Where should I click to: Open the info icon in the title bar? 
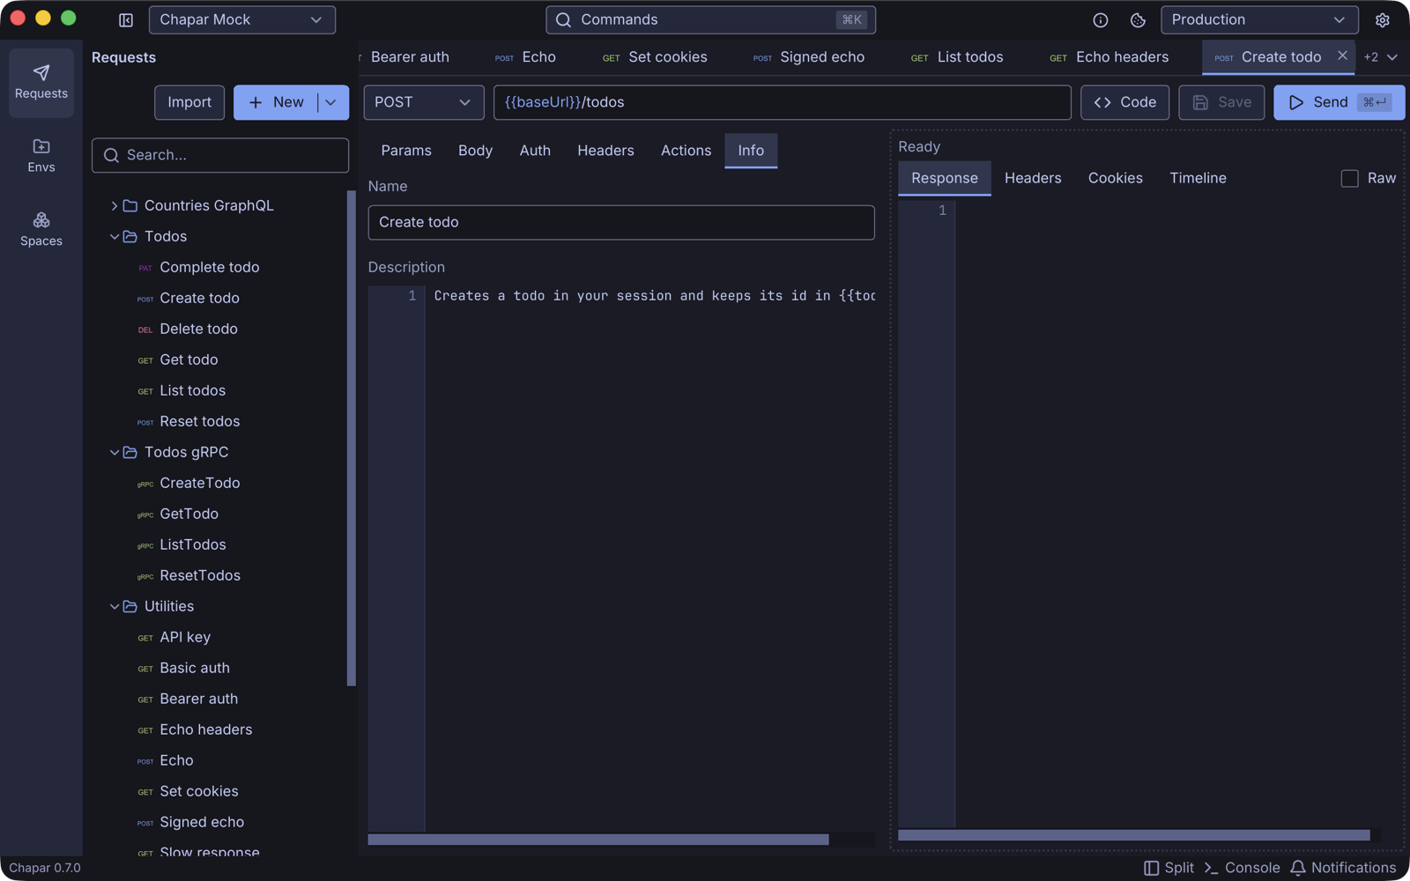click(1101, 19)
